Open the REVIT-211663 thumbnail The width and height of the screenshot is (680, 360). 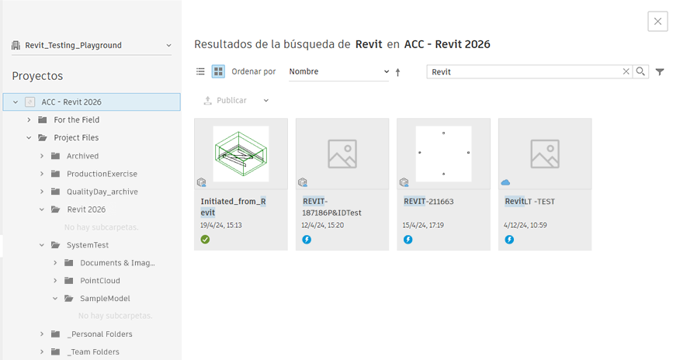pyautogui.click(x=444, y=154)
